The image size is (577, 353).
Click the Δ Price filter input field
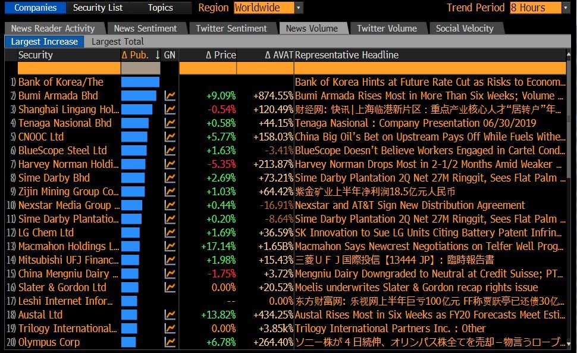pyautogui.click(x=208, y=68)
